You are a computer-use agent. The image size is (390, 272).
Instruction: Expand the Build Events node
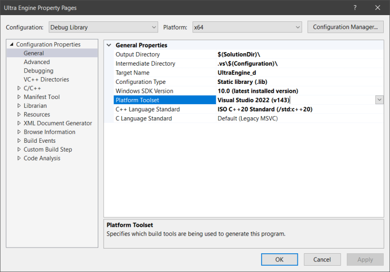coord(19,141)
